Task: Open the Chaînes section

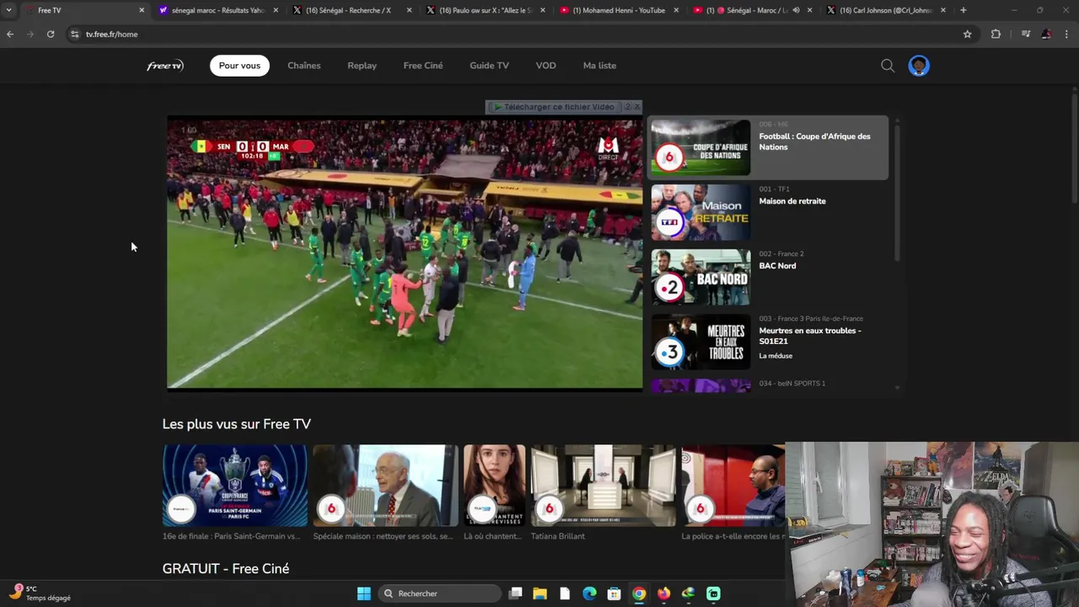Action: coord(303,66)
